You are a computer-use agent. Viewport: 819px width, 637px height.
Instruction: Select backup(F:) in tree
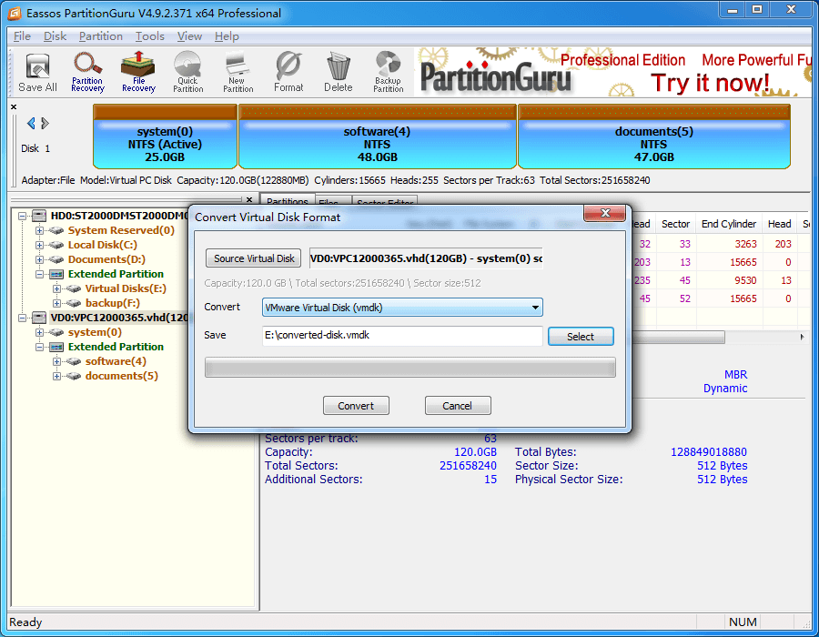[112, 303]
